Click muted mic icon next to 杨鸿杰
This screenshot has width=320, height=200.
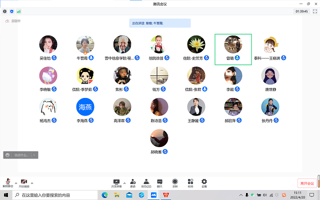coord(54,120)
